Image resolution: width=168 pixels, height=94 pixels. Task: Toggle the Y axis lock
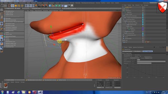click(x=29, y=6)
